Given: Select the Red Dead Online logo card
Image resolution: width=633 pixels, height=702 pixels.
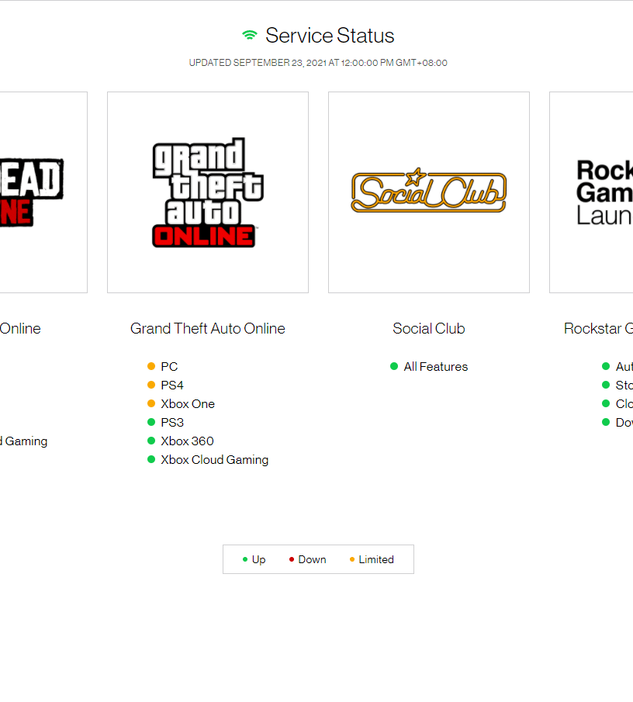Looking at the screenshot, I should tap(43, 192).
